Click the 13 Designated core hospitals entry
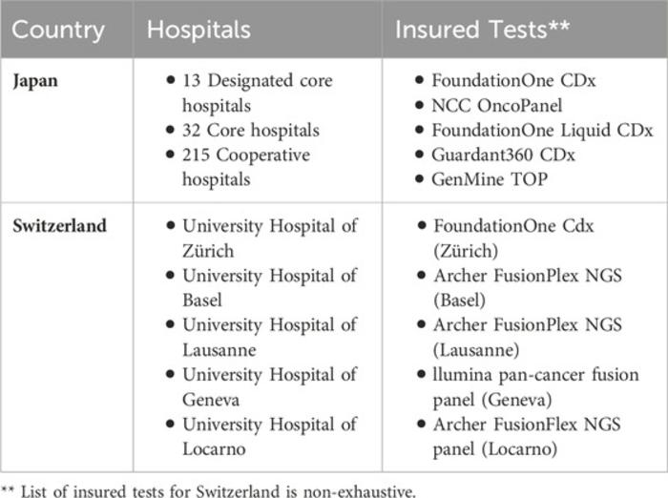Viewport: 668px width, 498px height. click(x=257, y=93)
